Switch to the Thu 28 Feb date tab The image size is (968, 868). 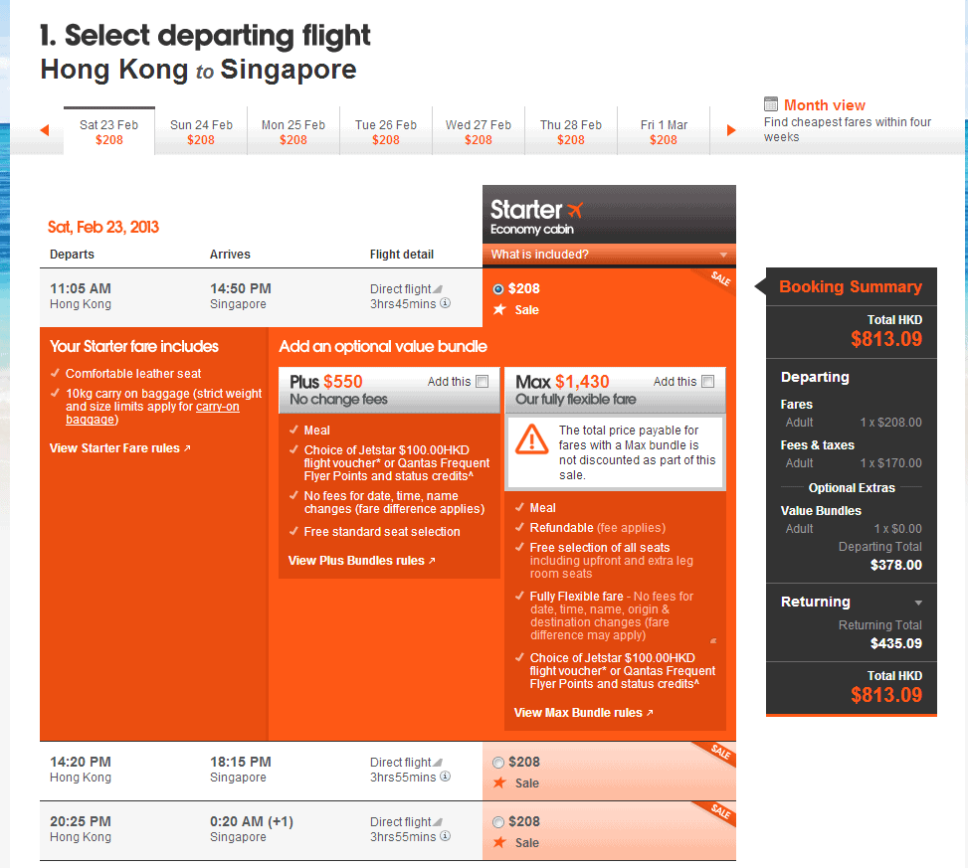pyautogui.click(x=571, y=132)
